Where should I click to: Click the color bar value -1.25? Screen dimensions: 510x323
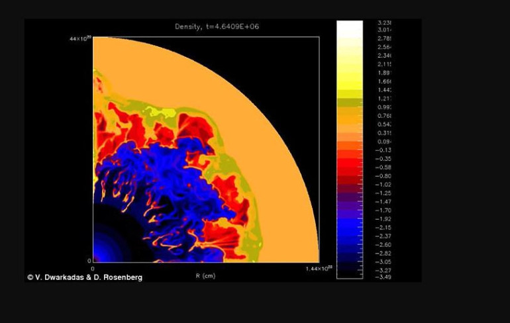[383, 193]
